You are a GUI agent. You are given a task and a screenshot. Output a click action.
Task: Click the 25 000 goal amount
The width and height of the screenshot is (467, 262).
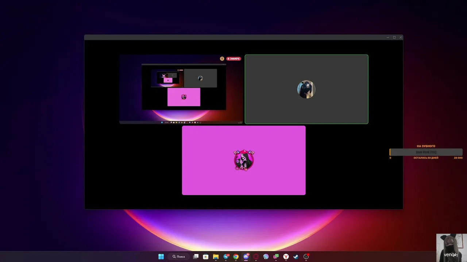point(458,158)
